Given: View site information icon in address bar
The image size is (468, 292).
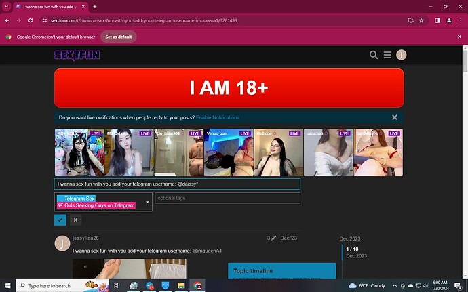Looking at the screenshot, I should (45, 20).
